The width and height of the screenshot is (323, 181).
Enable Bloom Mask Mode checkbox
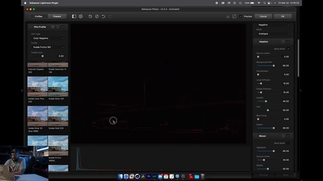pos(288,143)
